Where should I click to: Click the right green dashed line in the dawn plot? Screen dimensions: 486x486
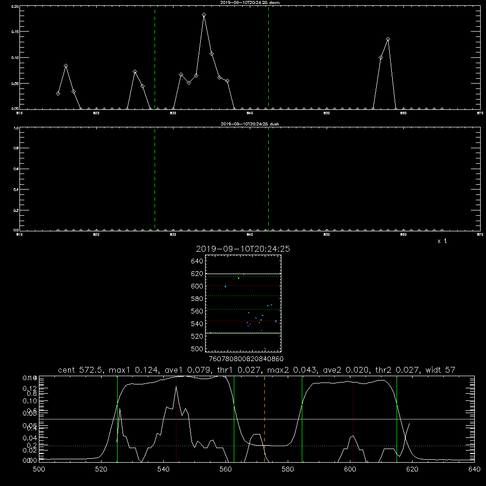268,57
